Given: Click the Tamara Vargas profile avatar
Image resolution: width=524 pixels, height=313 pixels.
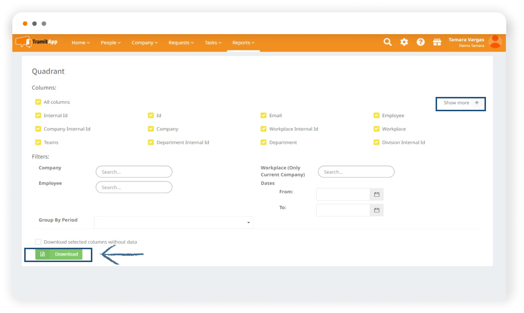Looking at the screenshot, I should click(494, 42).
